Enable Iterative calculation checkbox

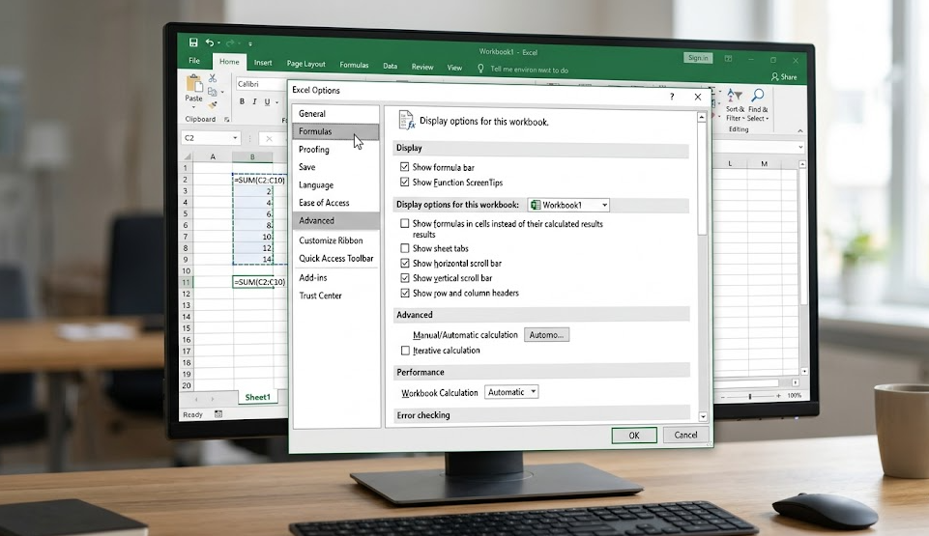coord(405,351)
